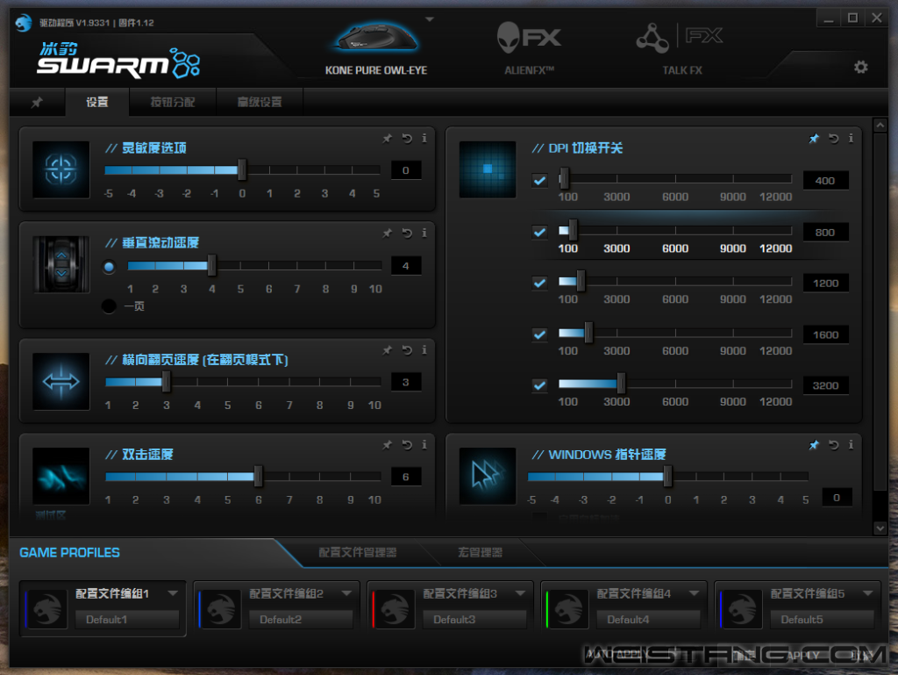The height and width of the screenshot is (675, 898).
Task: Select the 一页 one-page scroll radio button
Action: 109,306
